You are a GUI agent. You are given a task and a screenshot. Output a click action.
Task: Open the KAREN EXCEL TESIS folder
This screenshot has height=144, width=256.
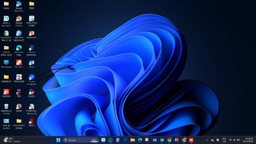pos(6,50)
